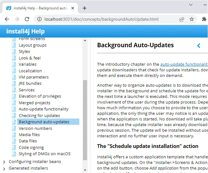Viewport: 208px width, 173px height.
Task: Click the site information icon in address bar
Action: [39, 19]
